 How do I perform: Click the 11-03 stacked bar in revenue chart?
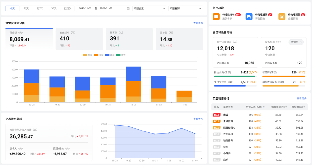point(184,97)
